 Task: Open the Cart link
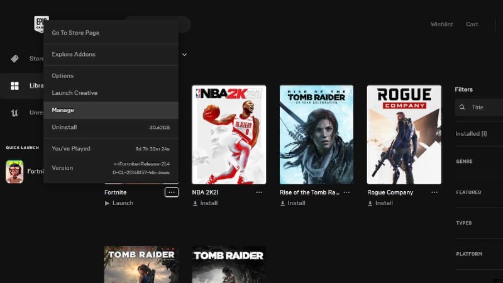coord(472,25)
